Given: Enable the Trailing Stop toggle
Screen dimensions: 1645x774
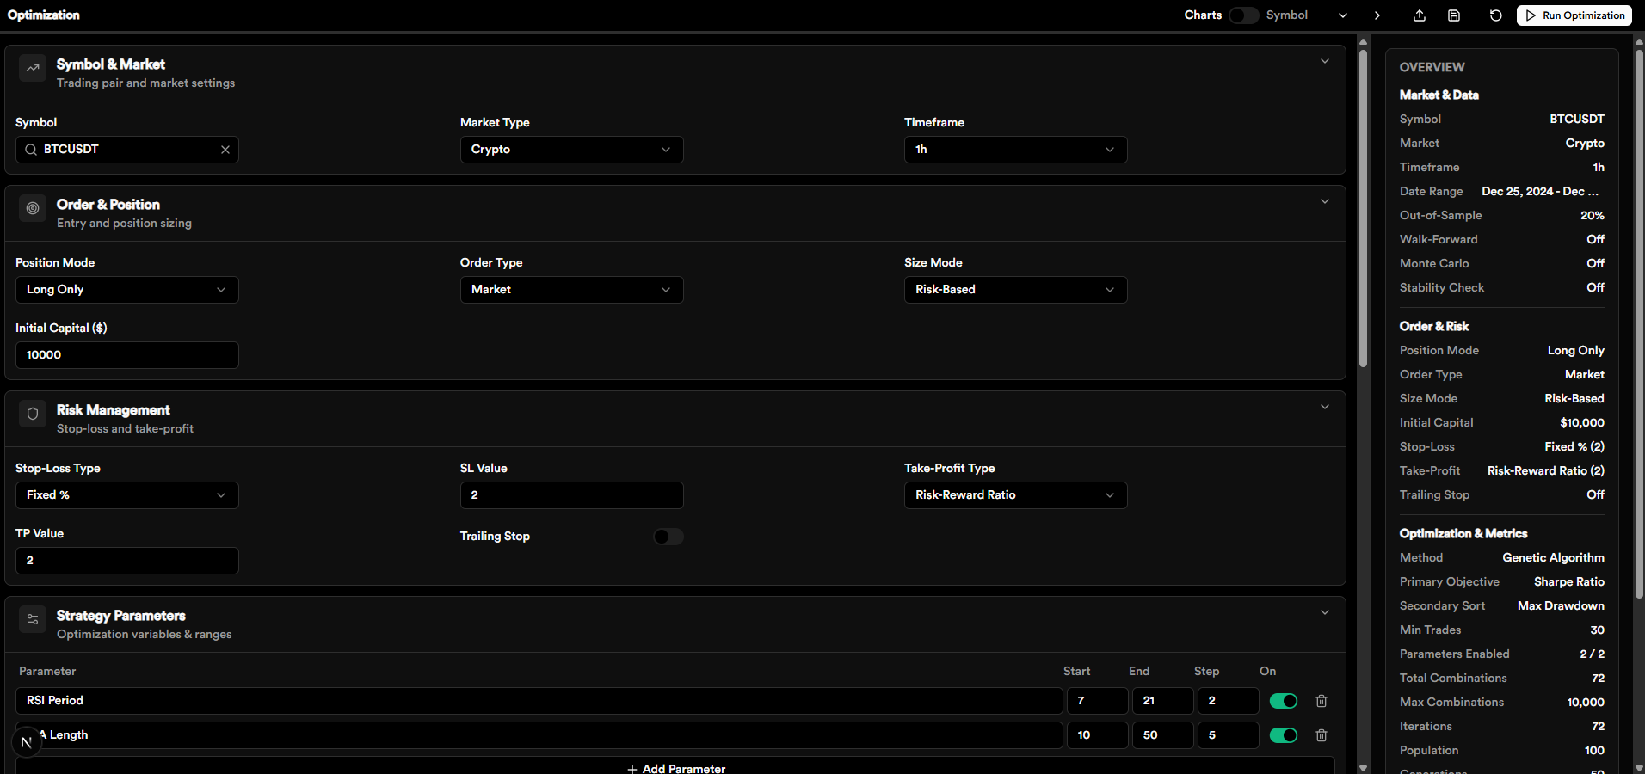Looking at the screenshot, I should pyautogui.click(x=668, y=537).
